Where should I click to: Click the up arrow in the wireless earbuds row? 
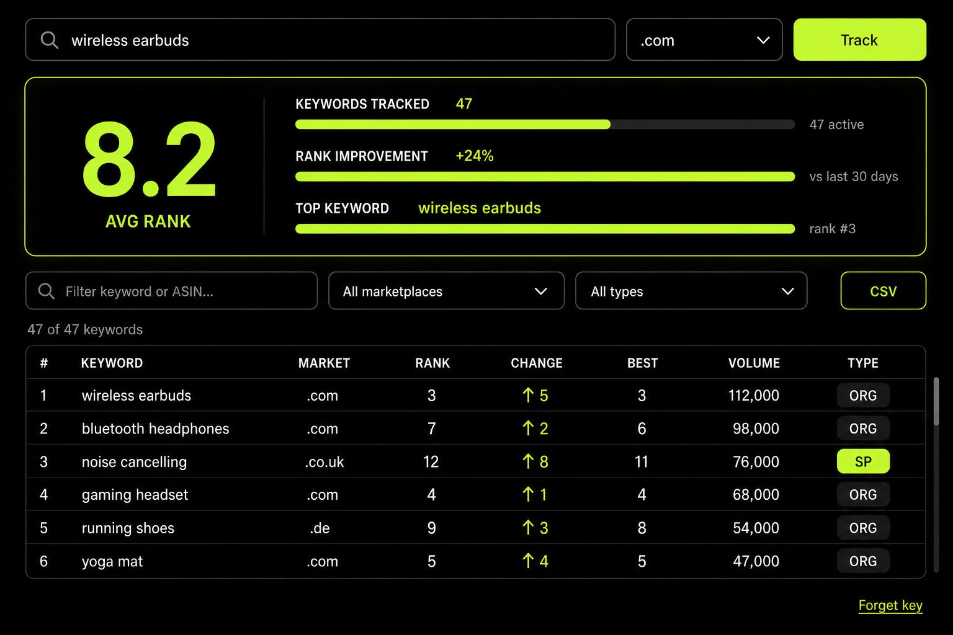[528, 395]
